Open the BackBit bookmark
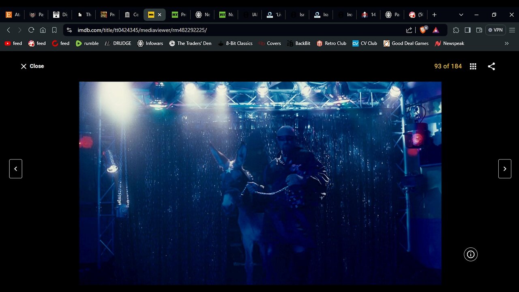The width and height of the screenshot is (519, 292). click(x=298, y=43)
